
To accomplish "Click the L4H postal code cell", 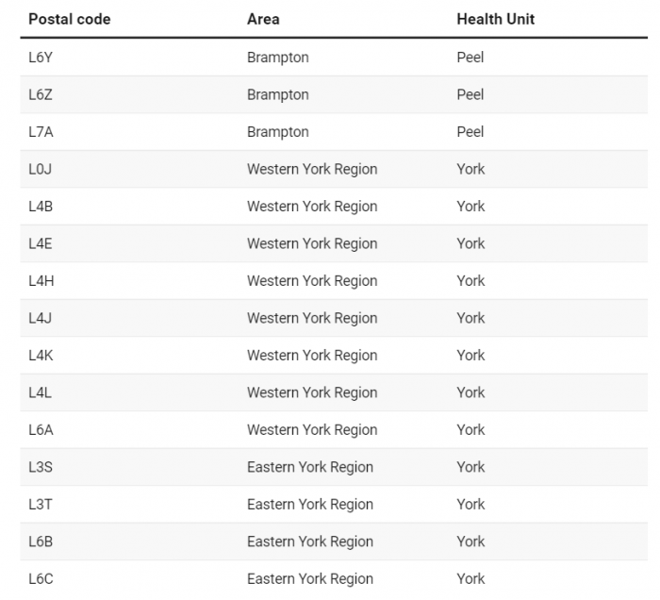I will [41, 281].
